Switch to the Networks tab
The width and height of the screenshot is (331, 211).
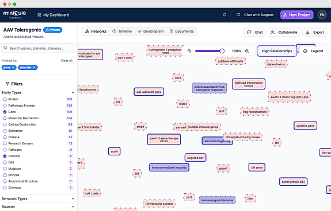pyautogui.click(x=96, y=32)
